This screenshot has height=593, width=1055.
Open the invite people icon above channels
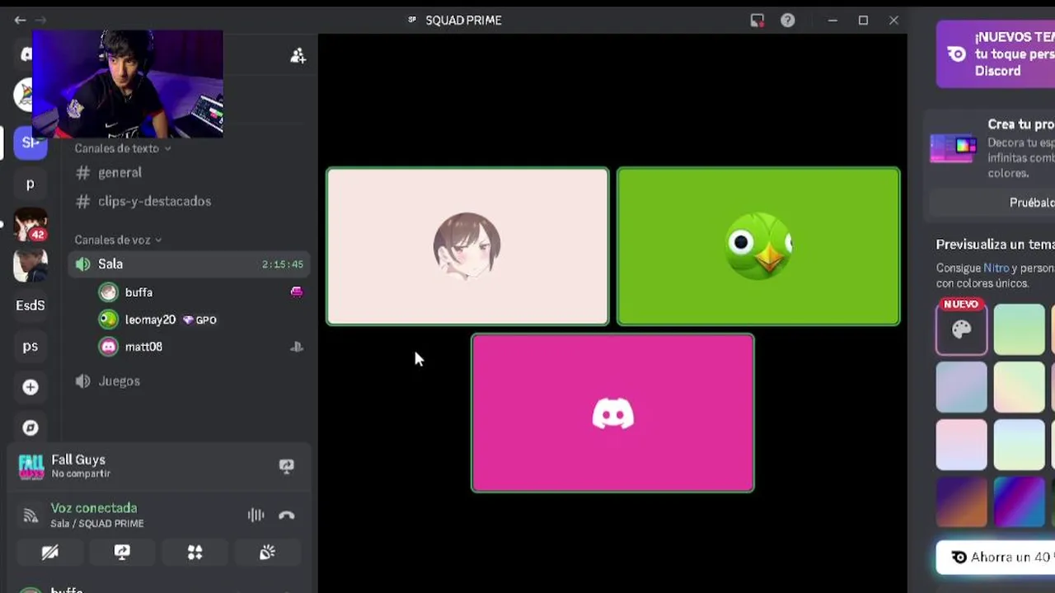click(298, 55)
